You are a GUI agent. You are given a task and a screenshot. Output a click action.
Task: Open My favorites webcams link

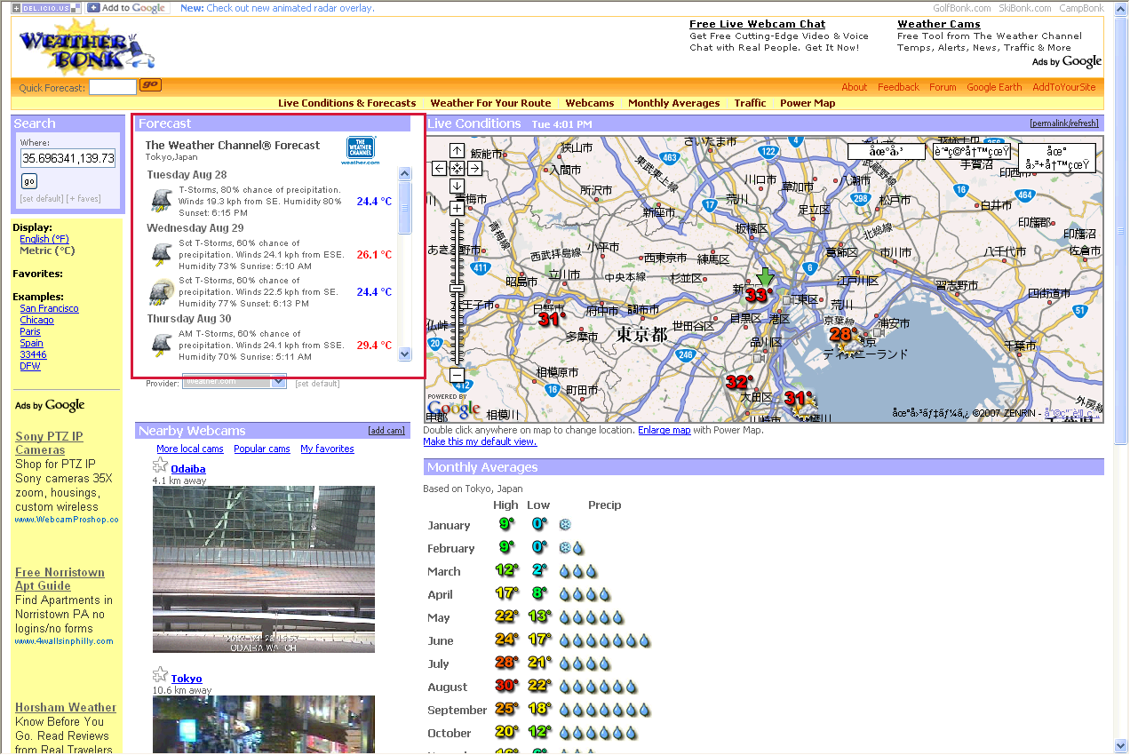coord(327,449)
